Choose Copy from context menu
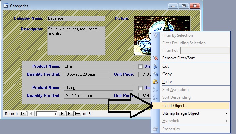236x134 pixels. tap(191, 74)
